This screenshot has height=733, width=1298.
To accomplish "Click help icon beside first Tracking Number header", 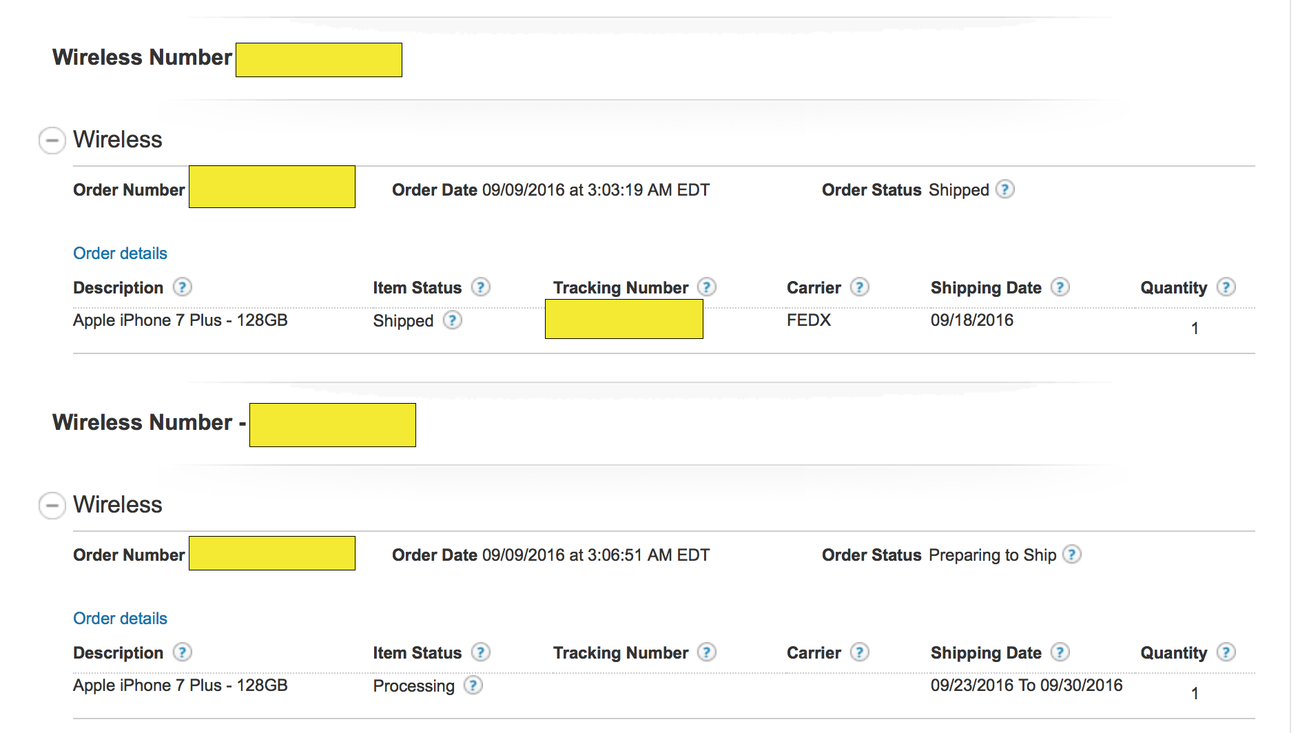I will [707, 287].
